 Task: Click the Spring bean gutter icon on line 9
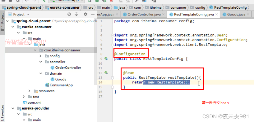pyautogui.click(x=106, y=59)
